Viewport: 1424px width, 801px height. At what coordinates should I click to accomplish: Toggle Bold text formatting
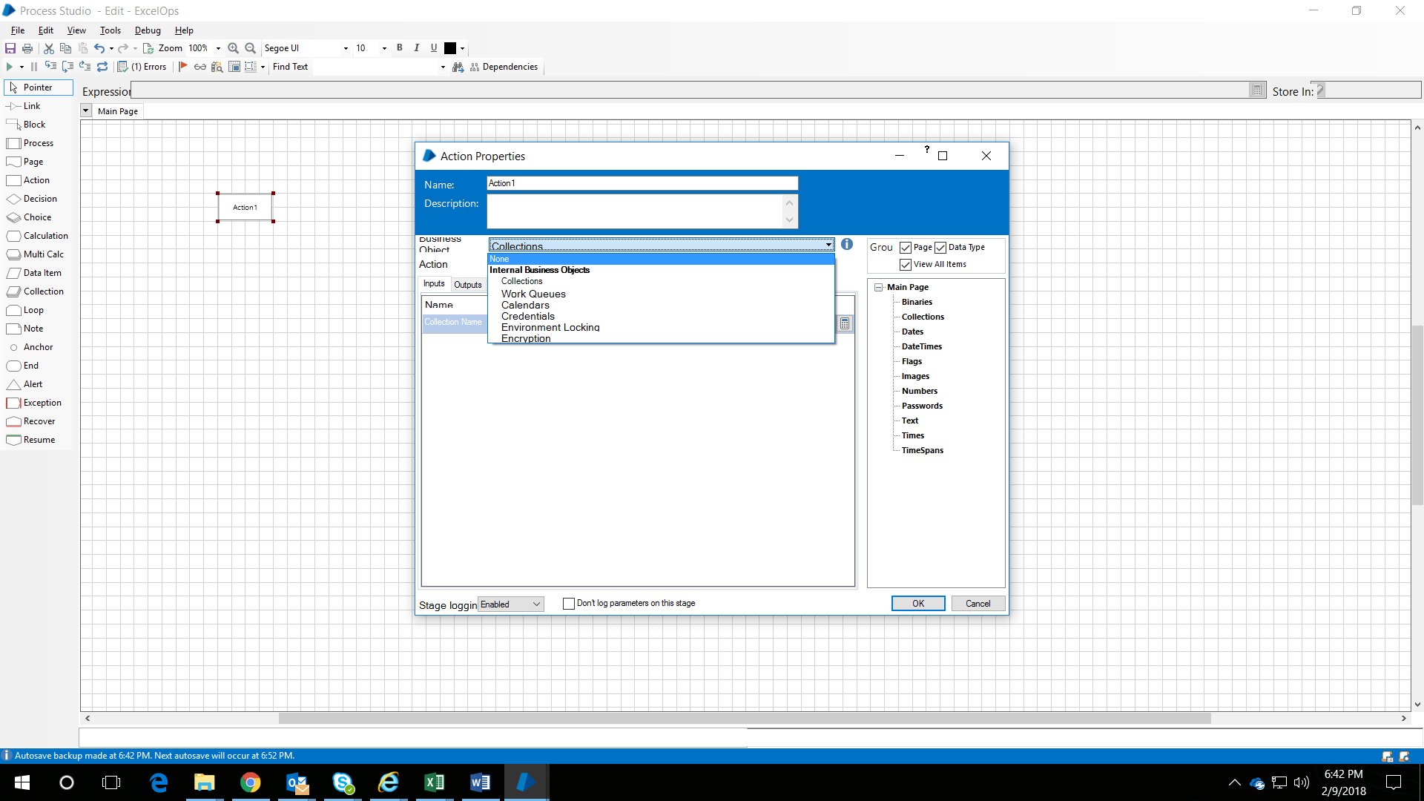coord(400,47)
